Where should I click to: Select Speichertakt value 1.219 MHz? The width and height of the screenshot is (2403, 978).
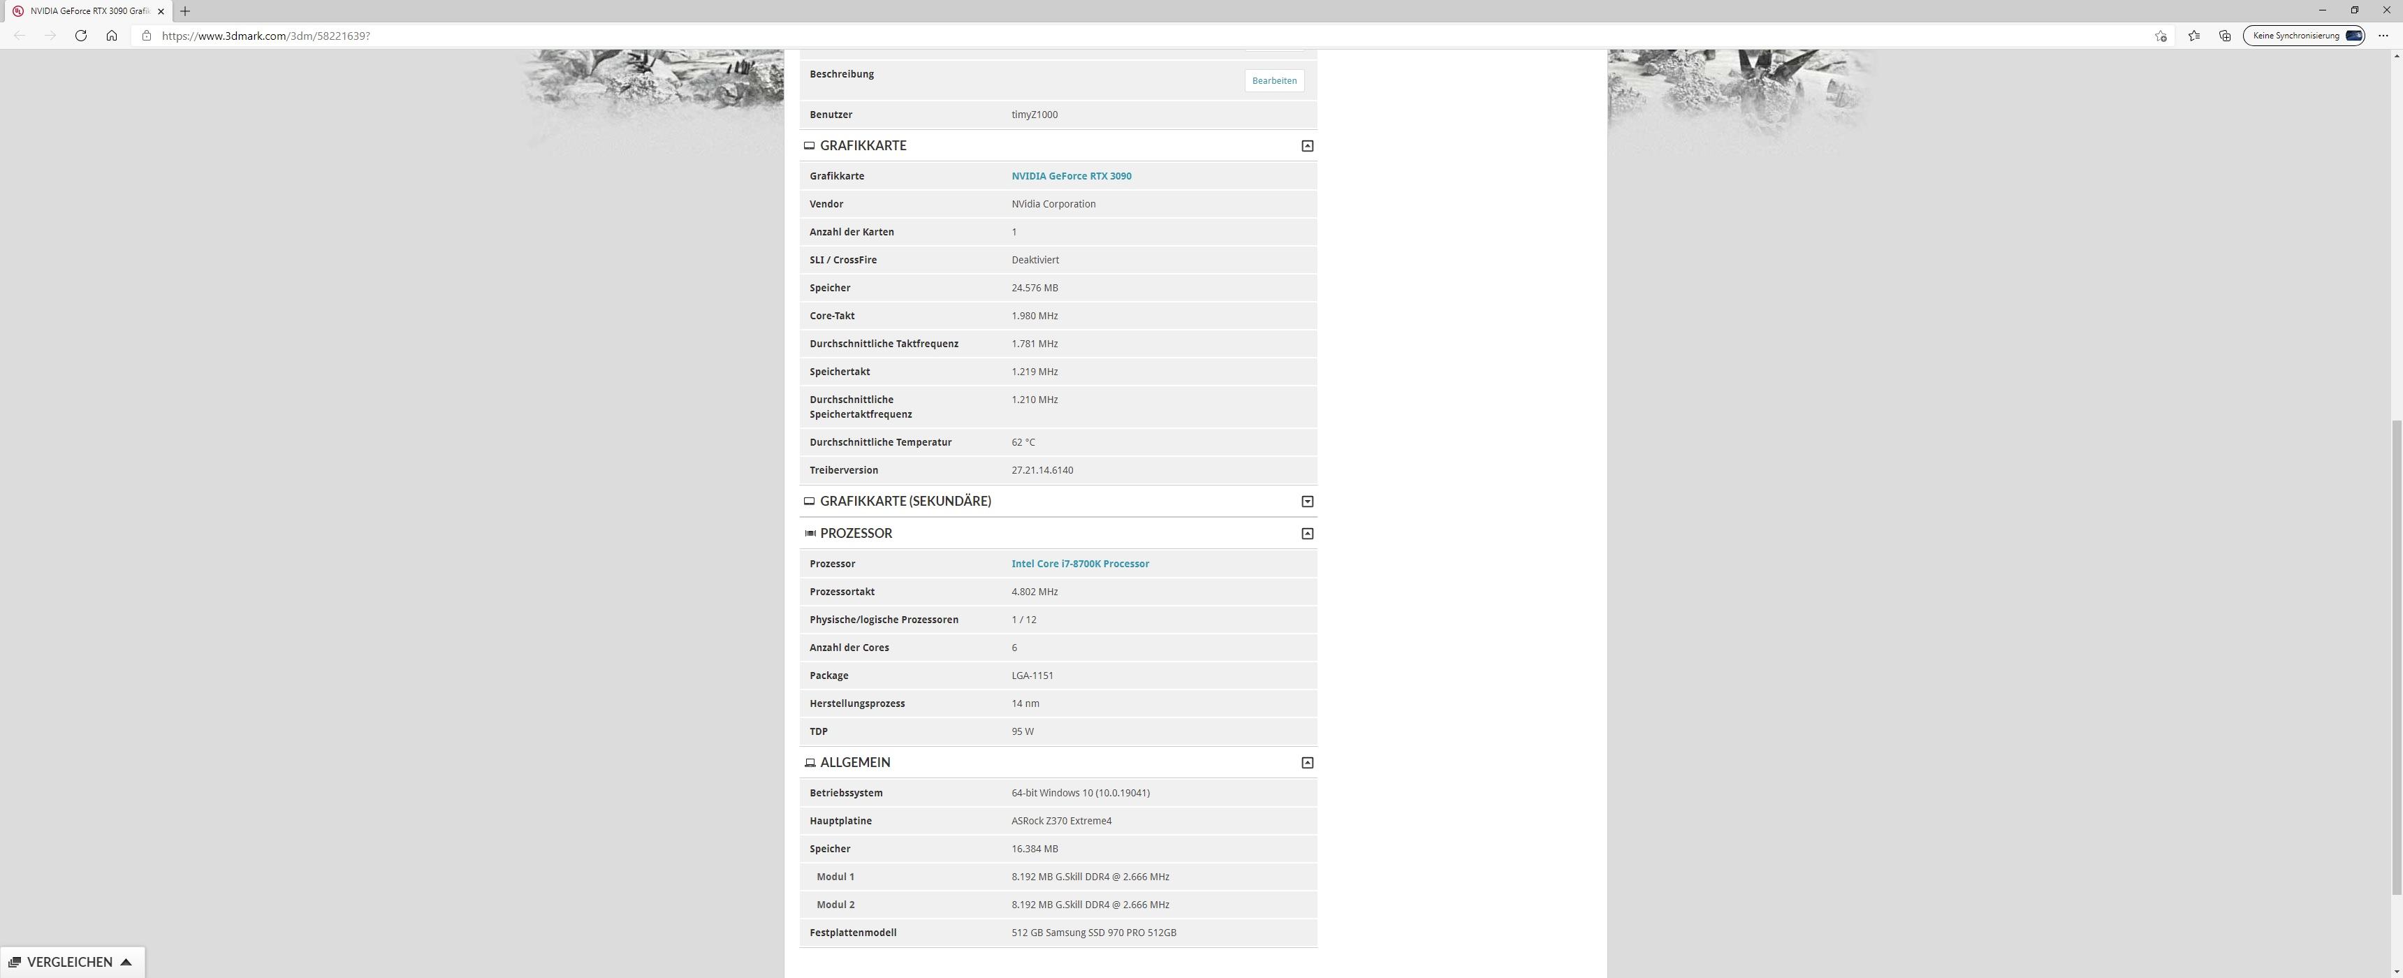tap(1035, 372)
